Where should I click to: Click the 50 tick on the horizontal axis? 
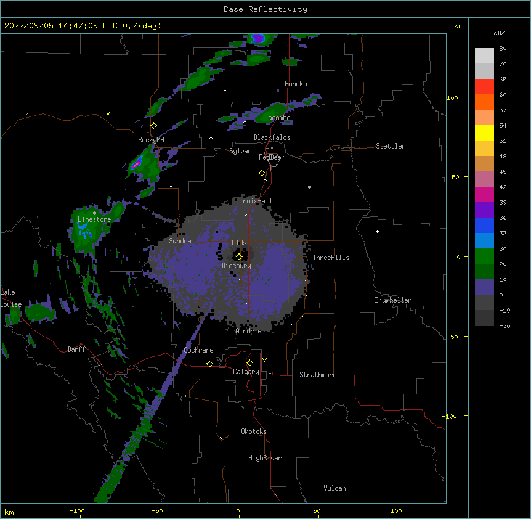tap(317, 510)
